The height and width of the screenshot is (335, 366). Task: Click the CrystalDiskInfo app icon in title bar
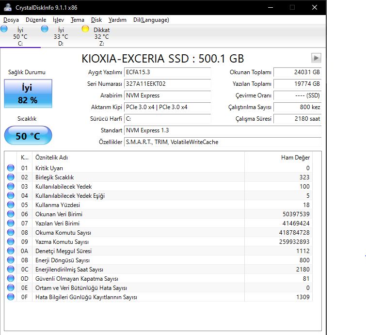click(7, 7)
